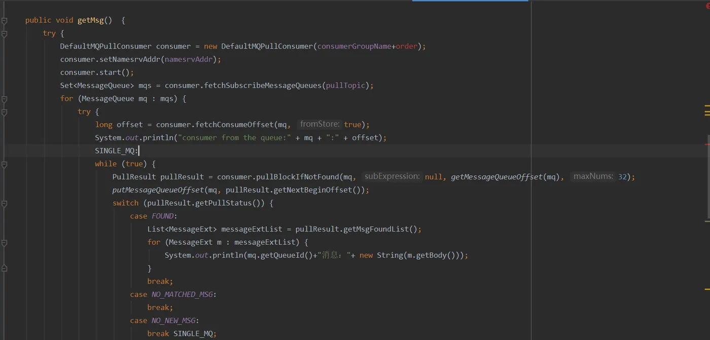Click the PullResult type name
710x340 pixels.
point(134,176)
